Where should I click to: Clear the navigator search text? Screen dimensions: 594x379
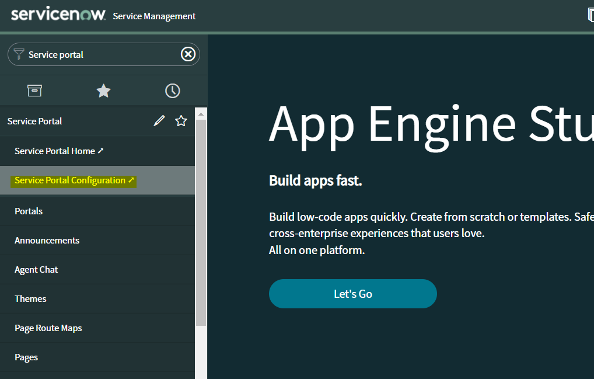click(188, 54)
